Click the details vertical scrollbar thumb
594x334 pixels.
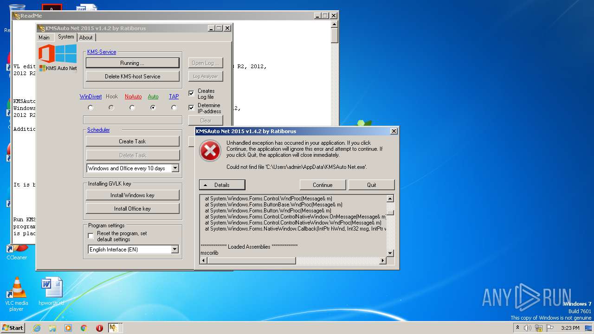[390, 212]
